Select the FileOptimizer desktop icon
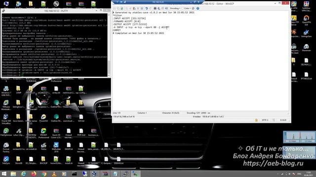Screen dimensions: 316x177 [6, 133]
